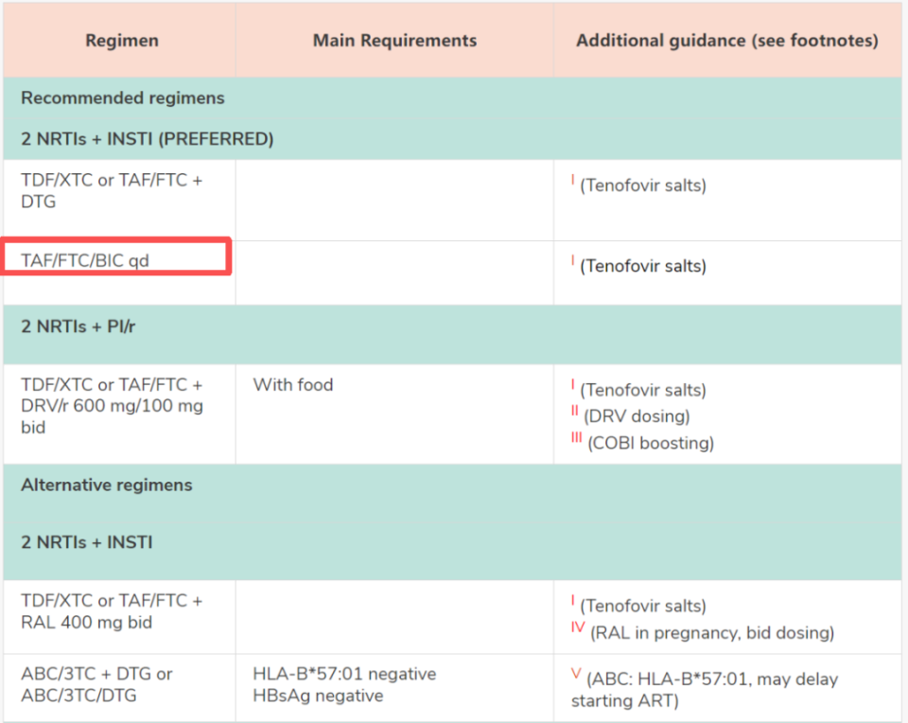The image size is (908, 723).
Task: Click the Alternative regimens section heading
Action: (x=107, y=485)
